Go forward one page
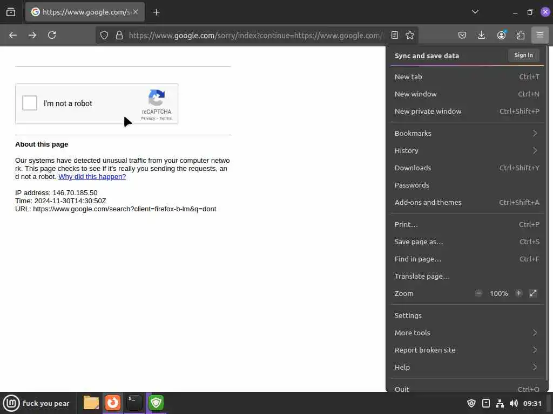The width and height of the screenshot is (553, 414). click(32, 35)
